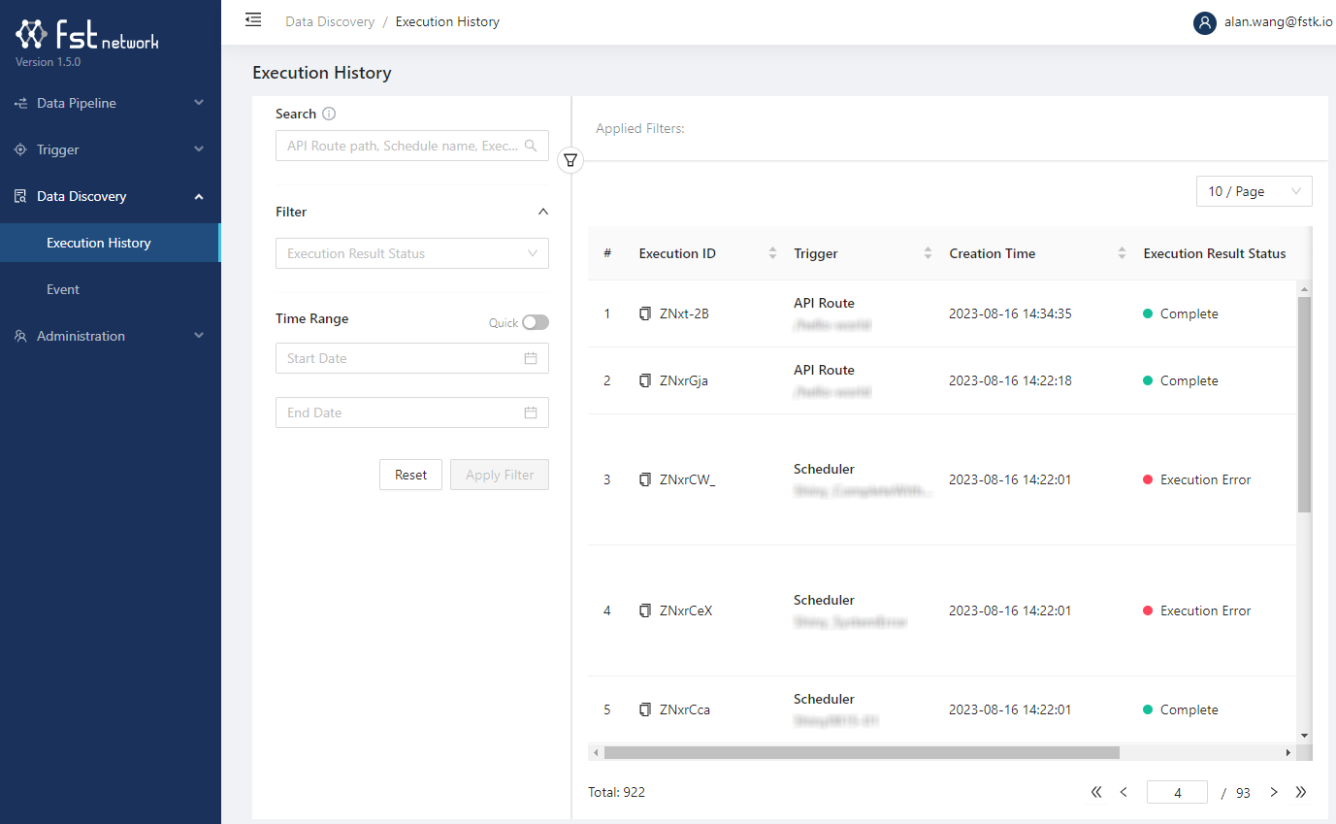Click the horizontal table scrollbar

pos(861,752)
